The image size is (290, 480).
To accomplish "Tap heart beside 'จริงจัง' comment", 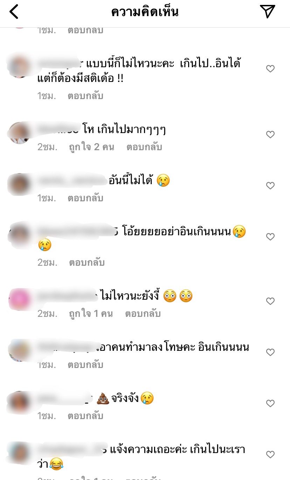I will click(x=270, y=404).
